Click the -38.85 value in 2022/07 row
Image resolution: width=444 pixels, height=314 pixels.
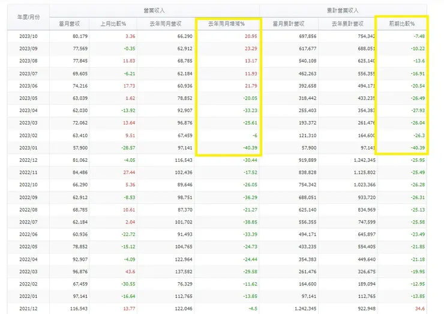pos(250,222)
